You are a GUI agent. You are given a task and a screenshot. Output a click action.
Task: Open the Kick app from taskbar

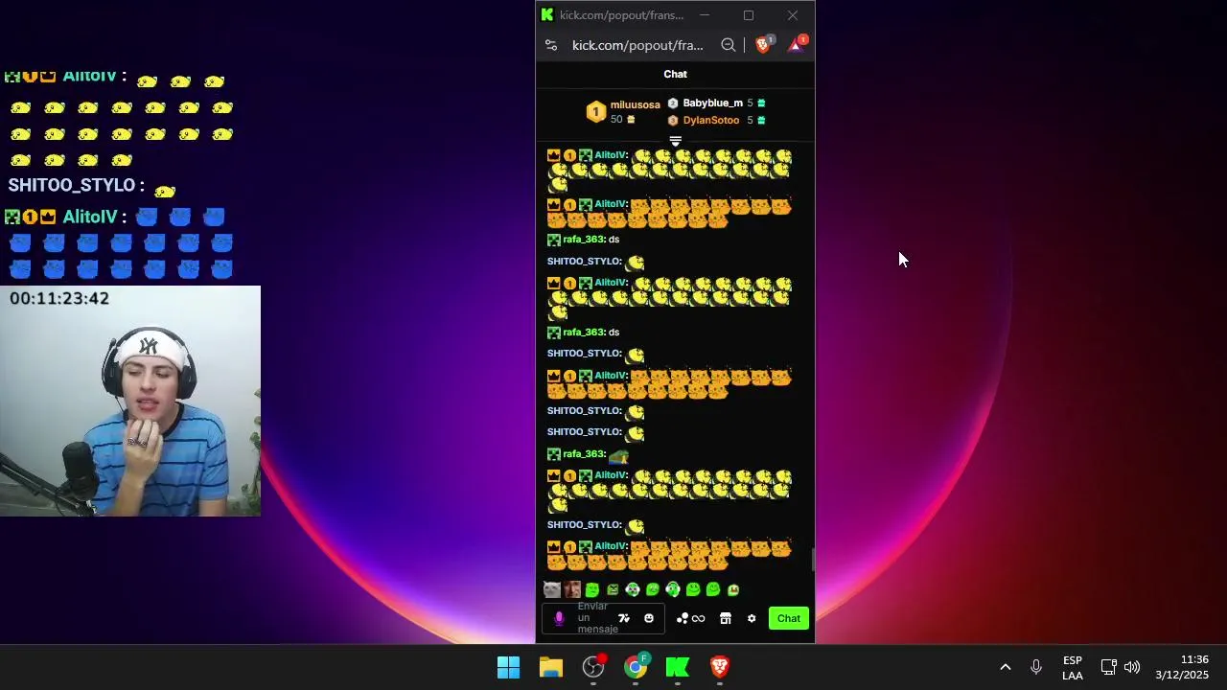click(x=678, y=667)
